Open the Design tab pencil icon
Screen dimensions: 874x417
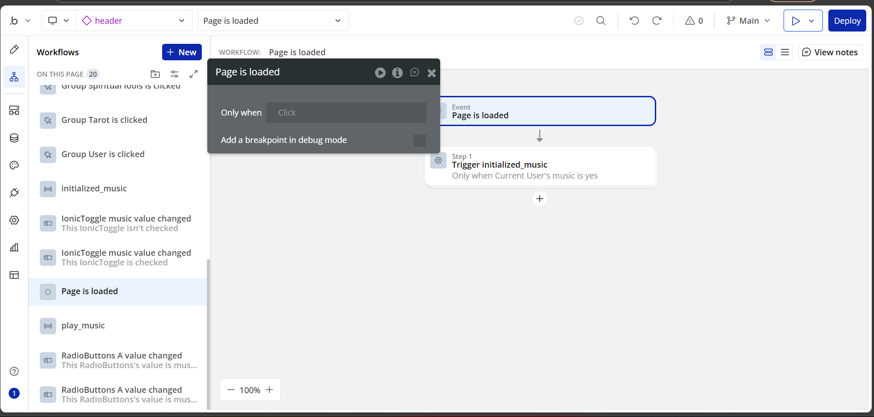[14, 49]
